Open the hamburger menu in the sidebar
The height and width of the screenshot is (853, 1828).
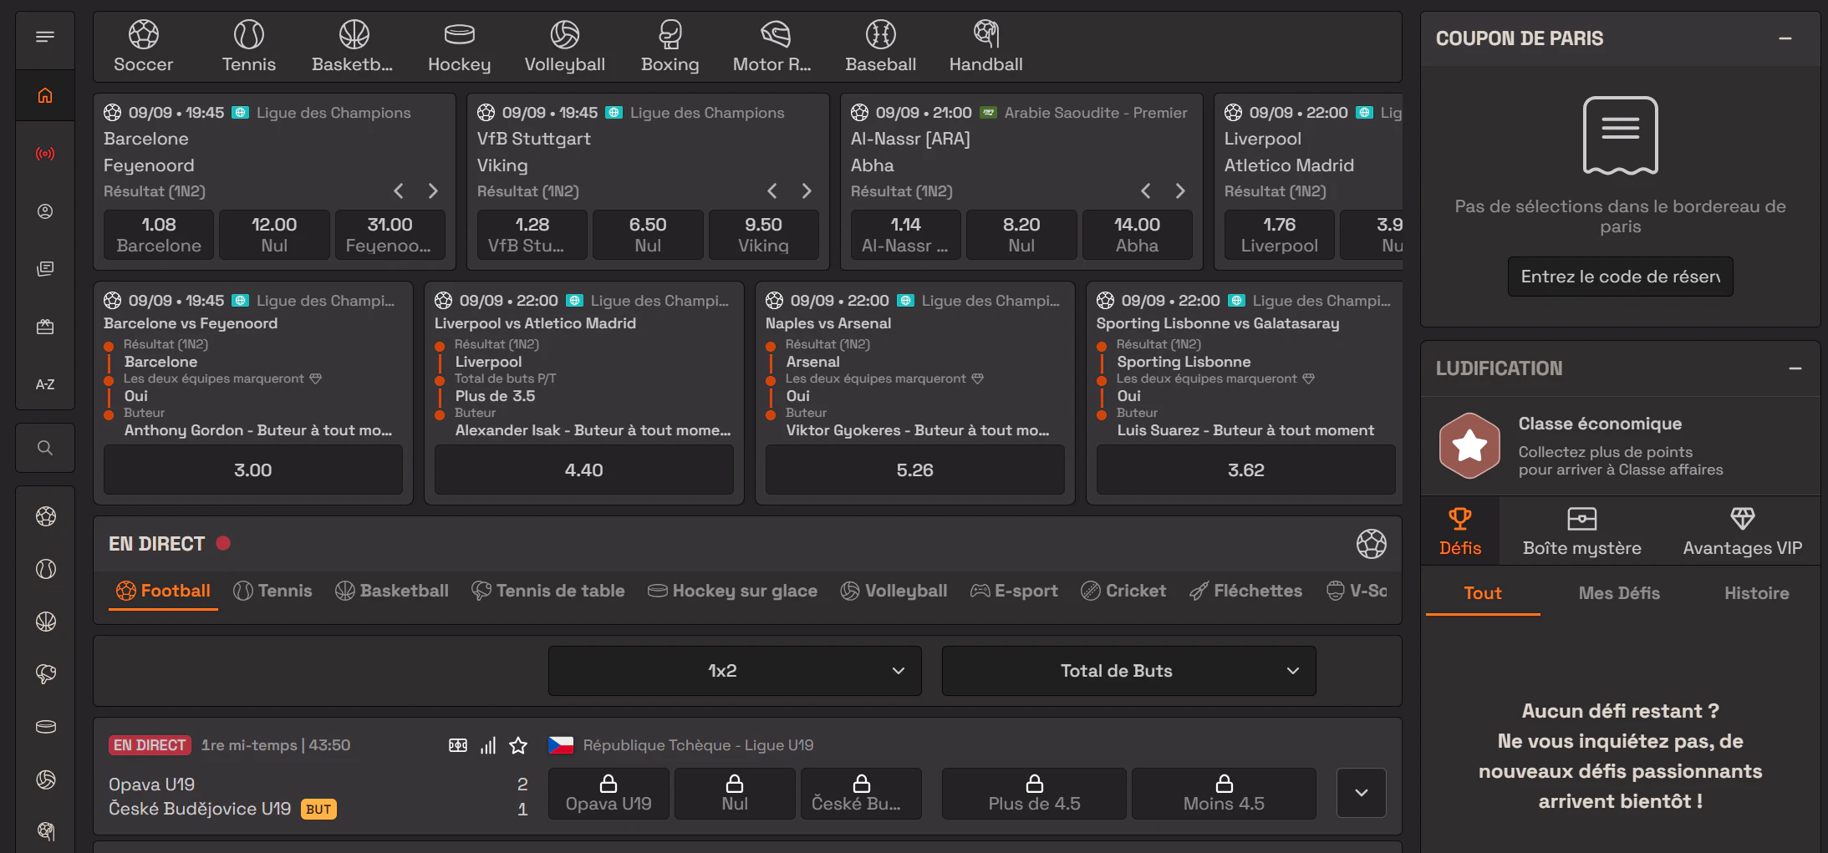(x=45, y=37)
